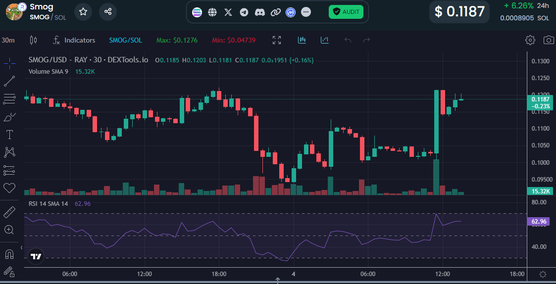
Task: Expand the panel below the chart
Action: tap(278, 281)
